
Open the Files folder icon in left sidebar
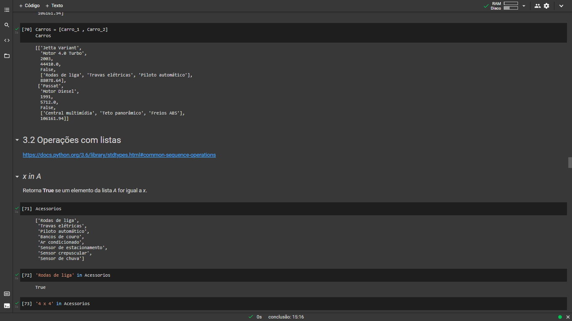7,56
